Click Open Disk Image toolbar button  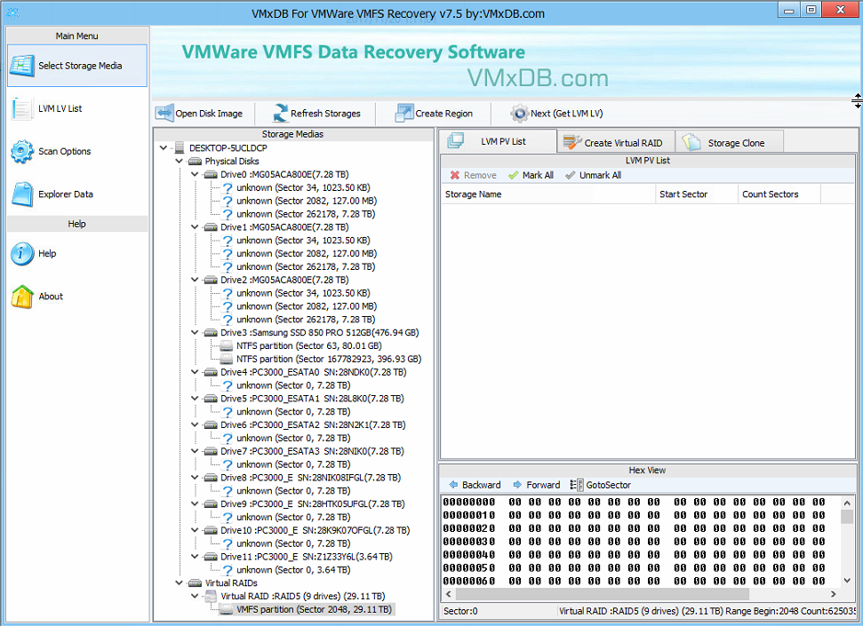(199, 114)
